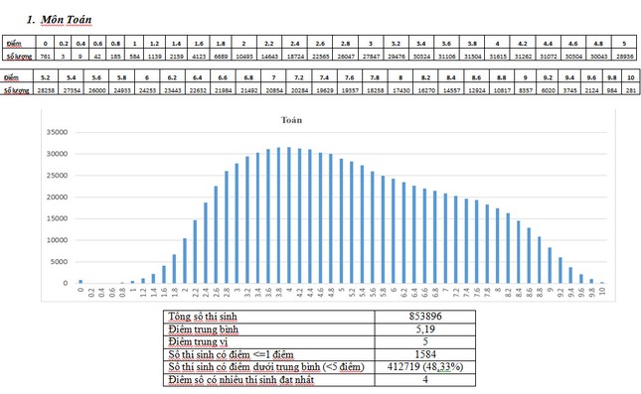
Task: Select the value 1584 in summary table
Action: pos(425,354)
